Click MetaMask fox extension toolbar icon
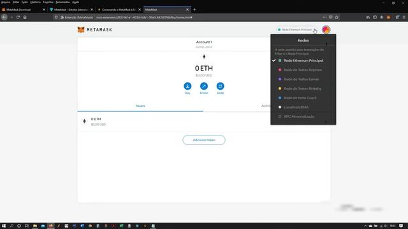408x229 pixels. coord(388,17)
